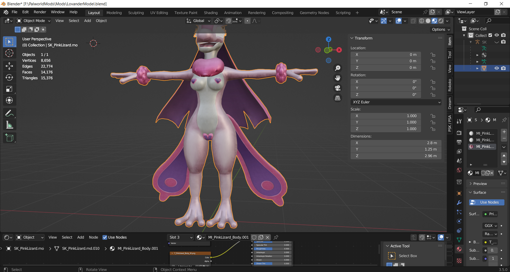Open the Render menu
Image resolution: width=510 pixels, height=272 pixels.
point(40,12)
